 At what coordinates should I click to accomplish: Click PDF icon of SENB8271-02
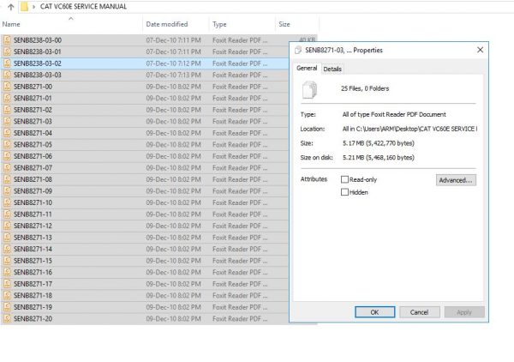pos(7,110)
